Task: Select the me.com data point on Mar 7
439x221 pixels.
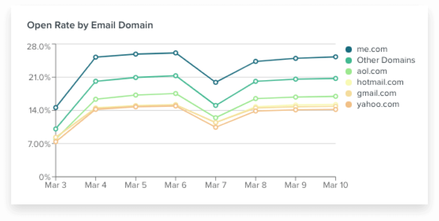Action: (216, 82)
